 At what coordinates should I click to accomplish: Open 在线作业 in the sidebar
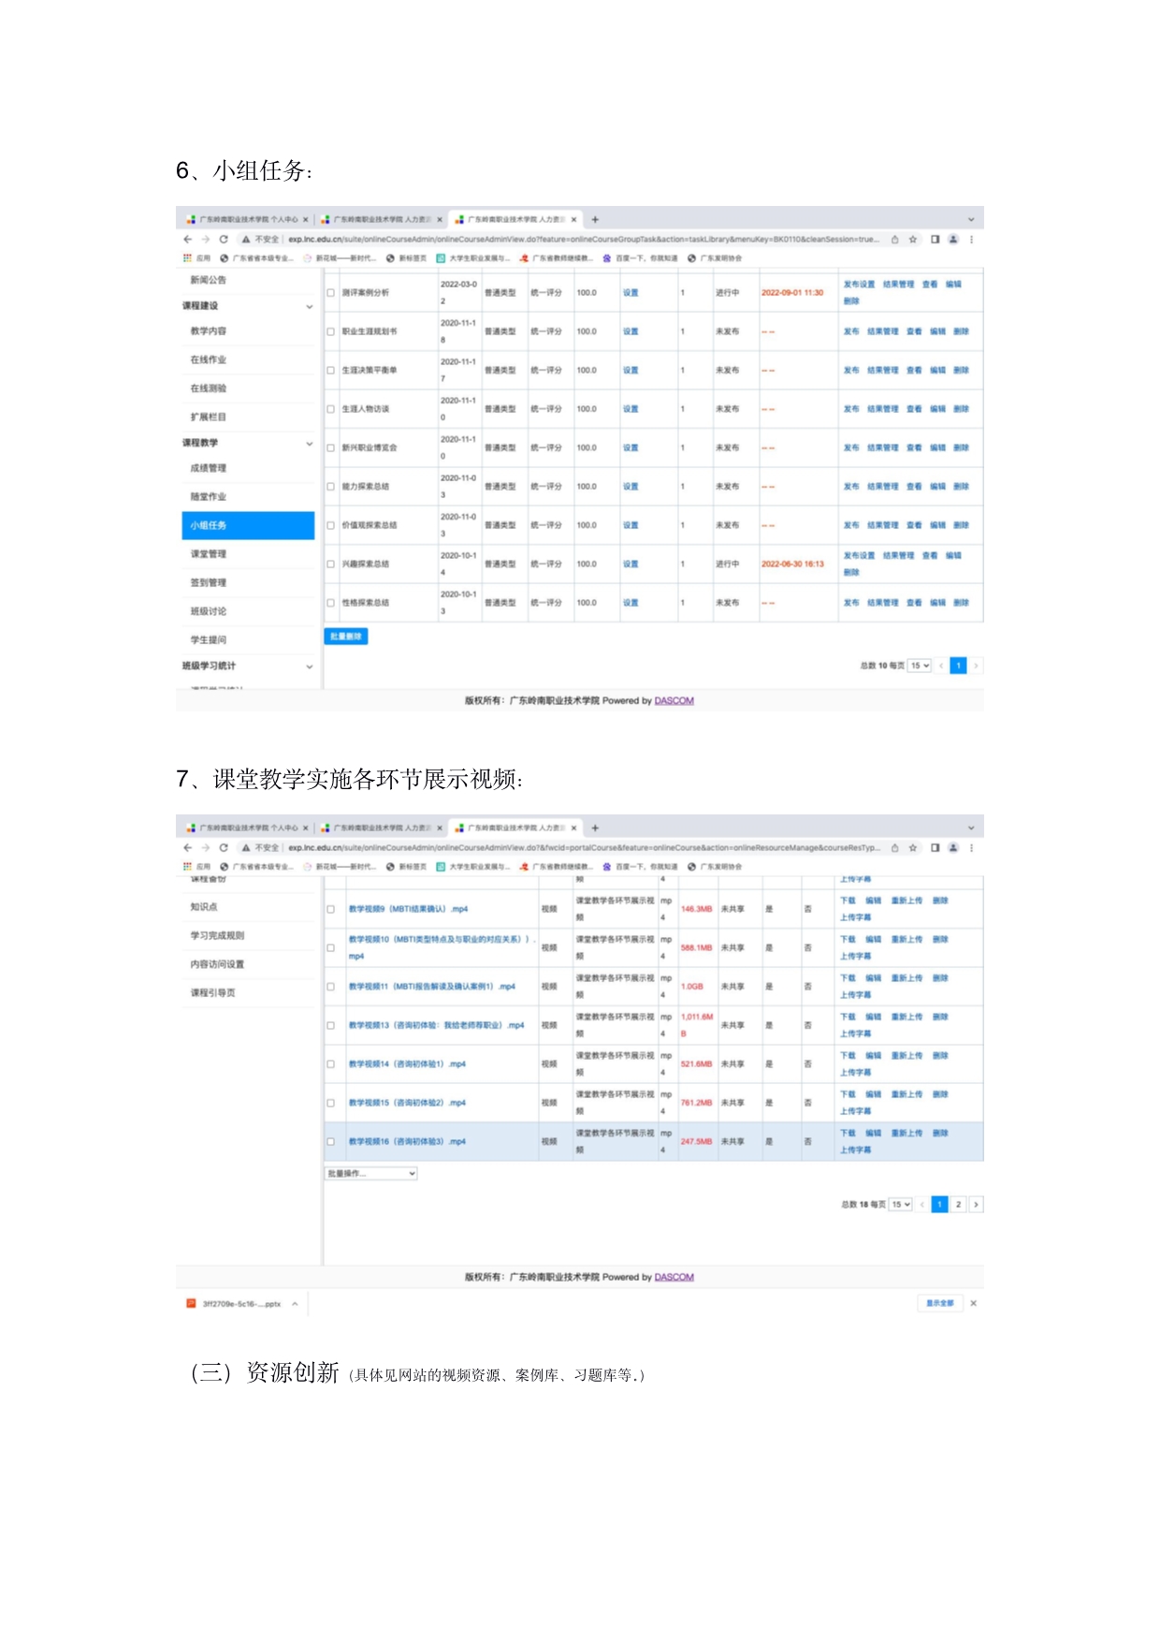[x=209, y=360]
